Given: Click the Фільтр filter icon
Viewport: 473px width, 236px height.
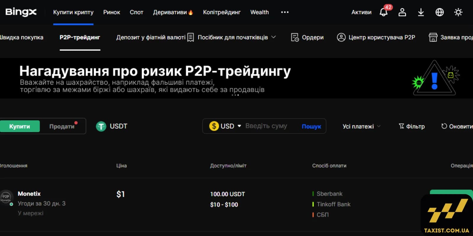Looking at the screenshot, I should 401,126.
